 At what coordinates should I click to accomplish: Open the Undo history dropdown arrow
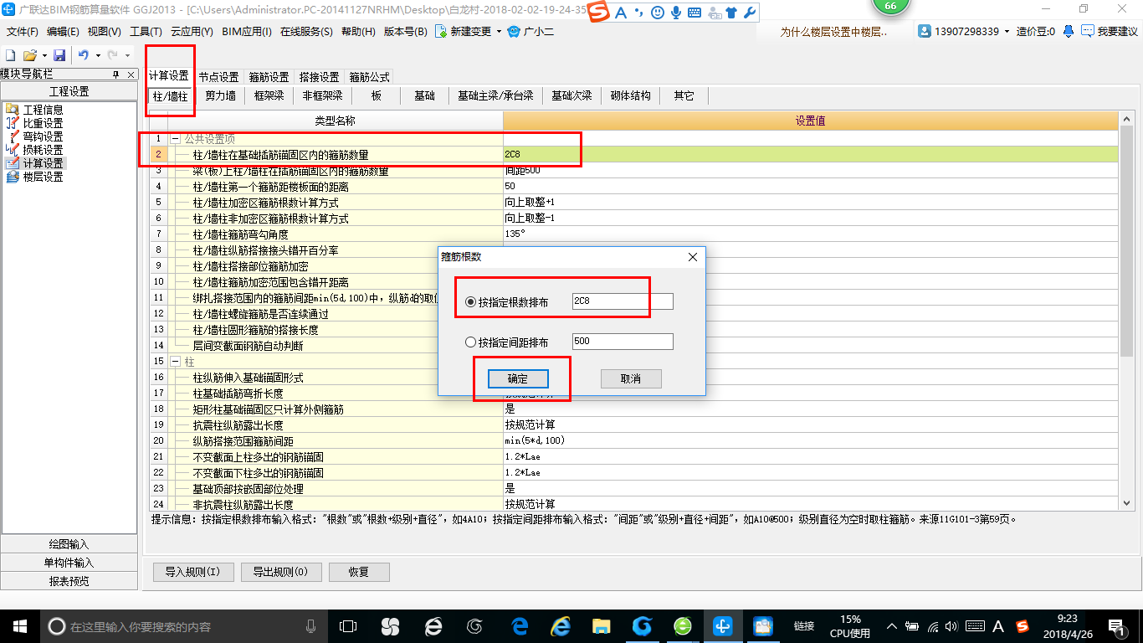point(97,55)
